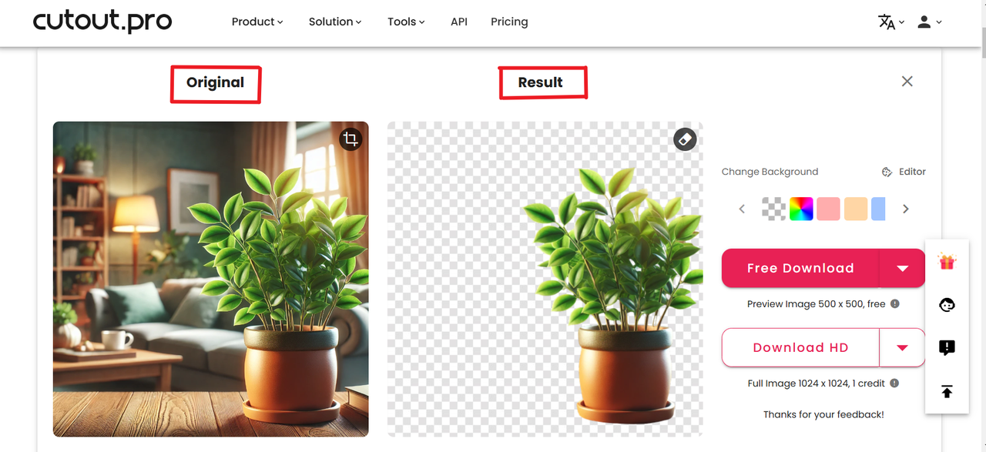Open the support agent face icon

click(x=947, y=304)
